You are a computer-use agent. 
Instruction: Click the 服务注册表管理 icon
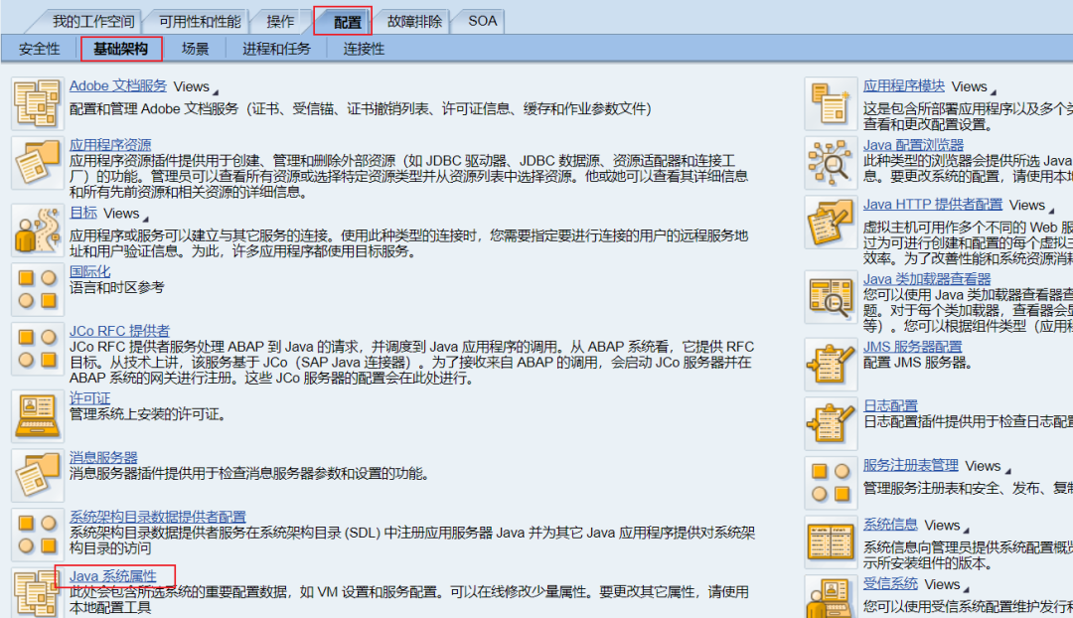pyautogui.click(x=831, y=483)
